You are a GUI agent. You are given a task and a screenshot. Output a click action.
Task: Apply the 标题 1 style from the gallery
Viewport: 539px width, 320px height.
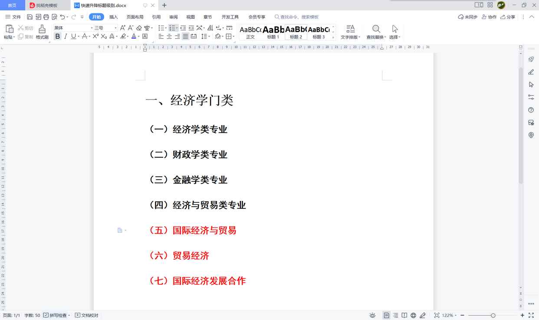tap(273, 32)
